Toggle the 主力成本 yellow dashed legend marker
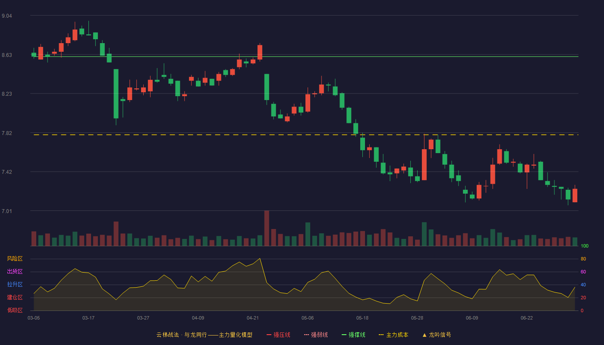The image size is (604, 345). click(381, 335)
